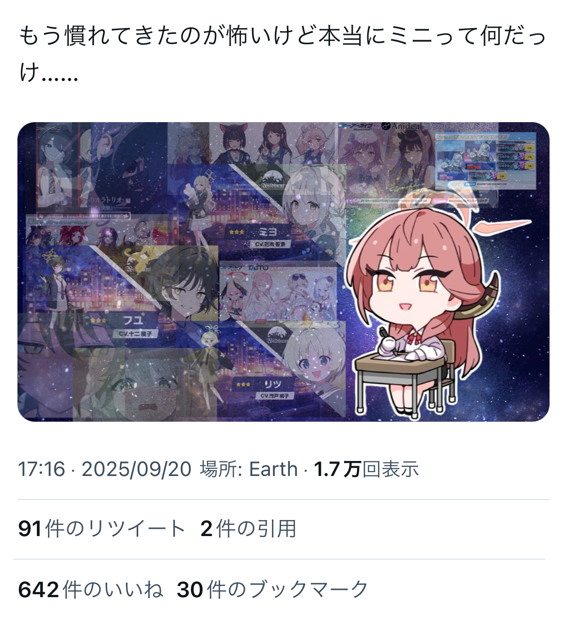Open the 30件のブックマーク count

pyautogui.click(x=273, y=589)
